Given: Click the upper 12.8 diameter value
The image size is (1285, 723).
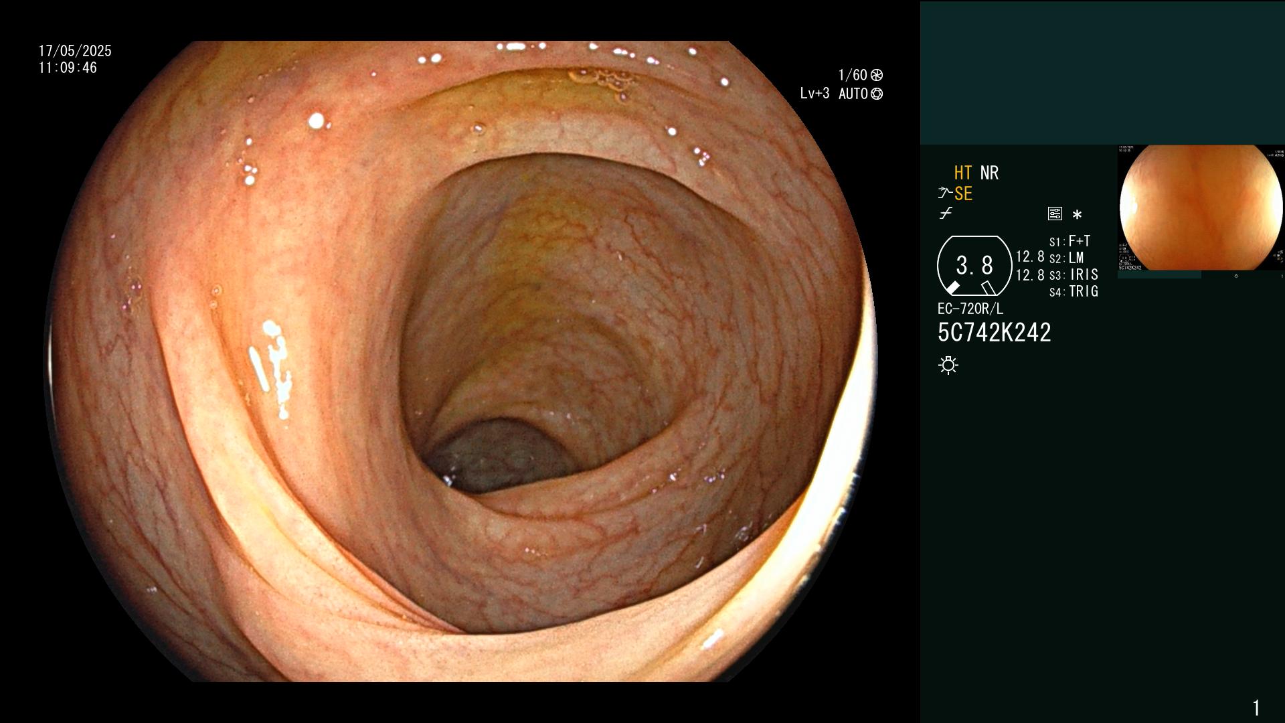Looking at the screenshot, I should 1030,256.
